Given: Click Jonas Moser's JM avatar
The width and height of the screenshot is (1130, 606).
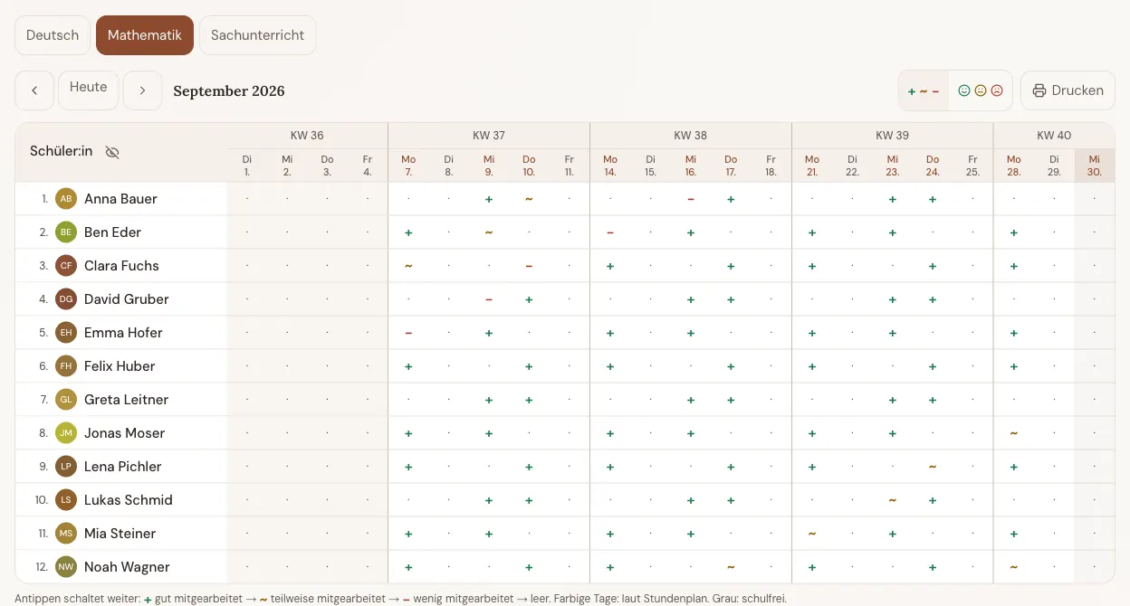Looking at the screenshot, I should pyautogui.click(x=65, y=433).
